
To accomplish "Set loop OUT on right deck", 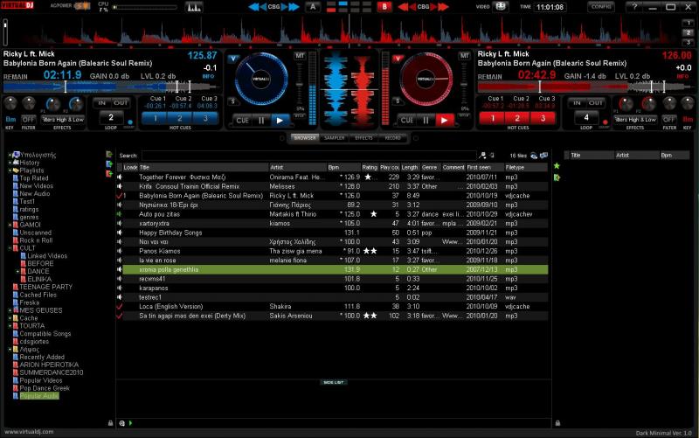I will click(596, 102).
